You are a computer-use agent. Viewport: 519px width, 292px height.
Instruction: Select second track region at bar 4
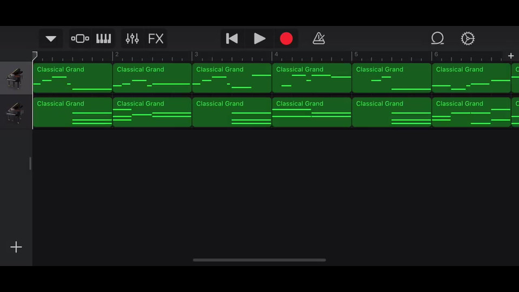click(x=312, y=112)
